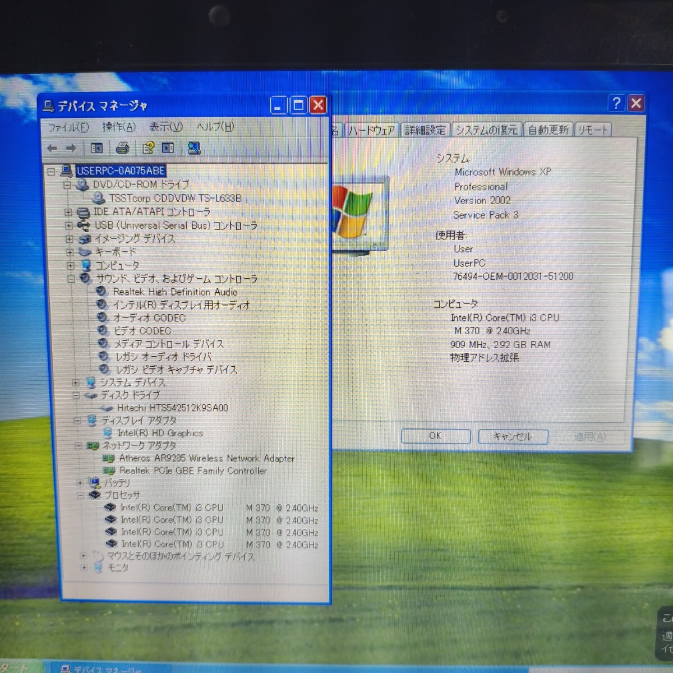Image resolution: width=673 pixels, height=673 pixels.
Task: Click キャンセル in System Properties dialog
Action: (x=512, y=436)
